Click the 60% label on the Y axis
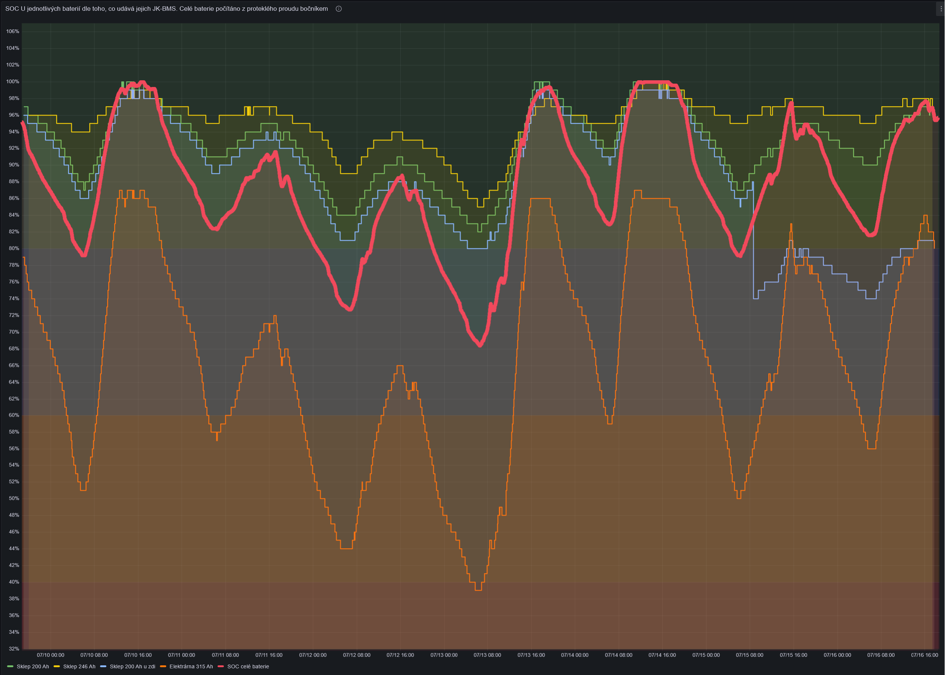The image size is (945, 675). (x=14, y=415)
